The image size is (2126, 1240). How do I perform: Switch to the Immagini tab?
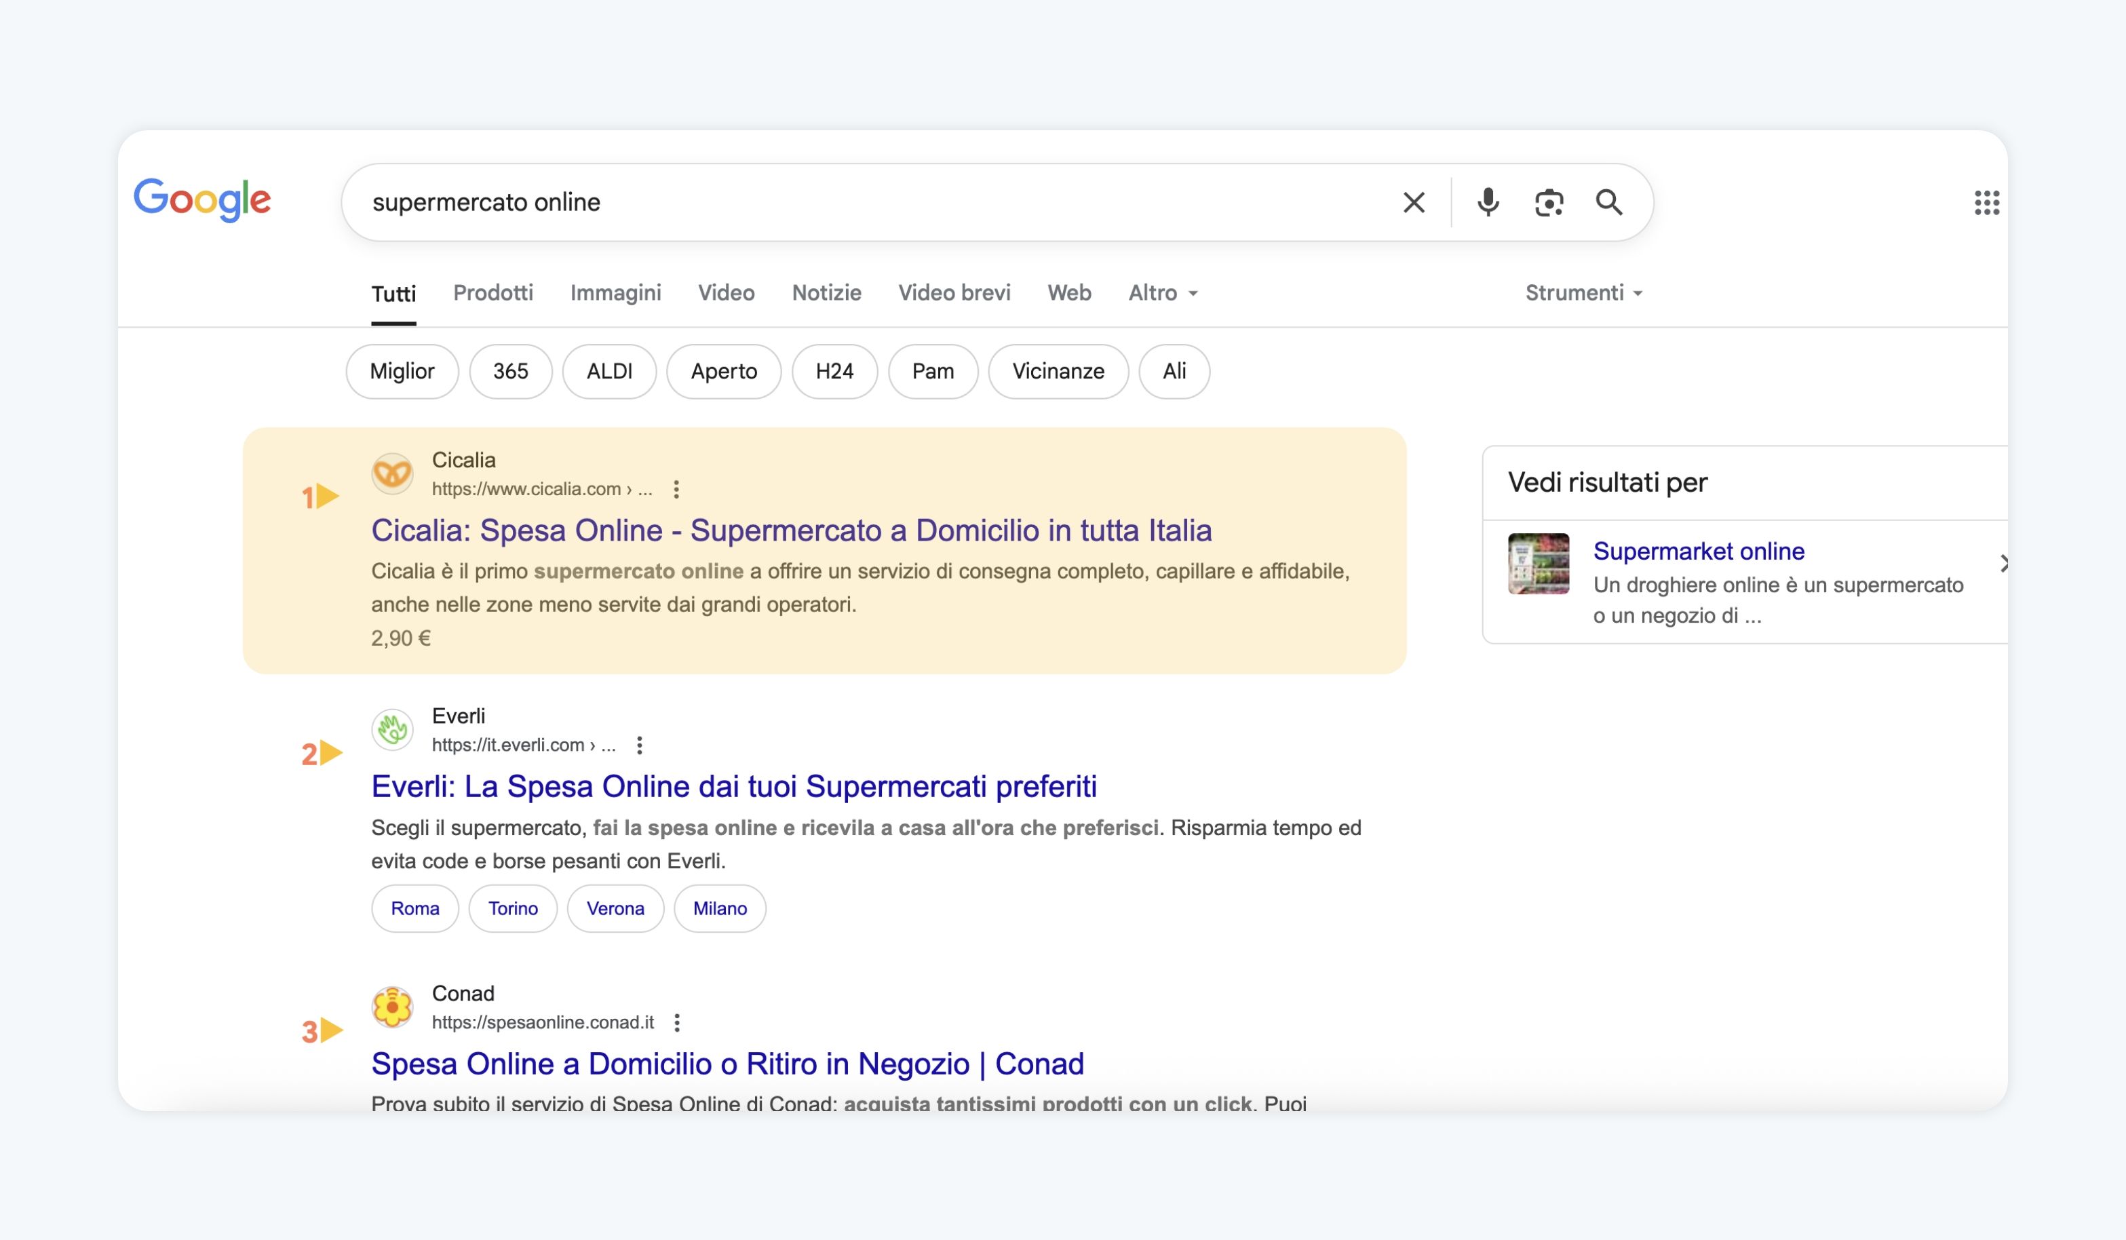click(x=616, y=293)
